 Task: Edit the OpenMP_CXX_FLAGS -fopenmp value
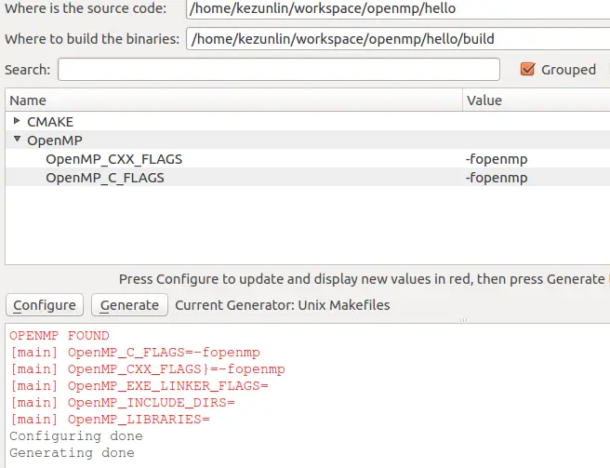(497, 159)
